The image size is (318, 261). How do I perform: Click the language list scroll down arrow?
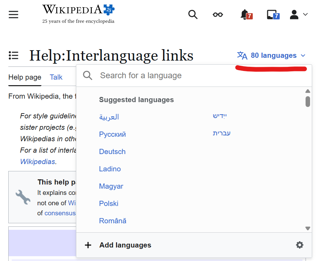click(308, 228)
